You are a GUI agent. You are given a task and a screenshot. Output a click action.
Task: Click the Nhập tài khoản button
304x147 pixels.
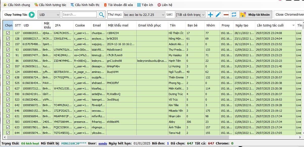pos(255,15)
